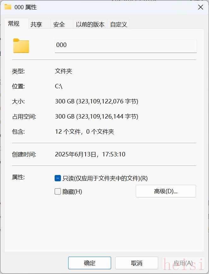Image resolution: width=209 pixels, height=274 pixels.
Task: Select the 常规 tab
Action: [14, 24]
